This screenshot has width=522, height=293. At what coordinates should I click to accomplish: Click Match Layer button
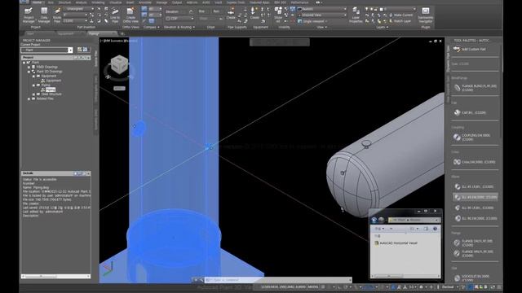(400, 21)
